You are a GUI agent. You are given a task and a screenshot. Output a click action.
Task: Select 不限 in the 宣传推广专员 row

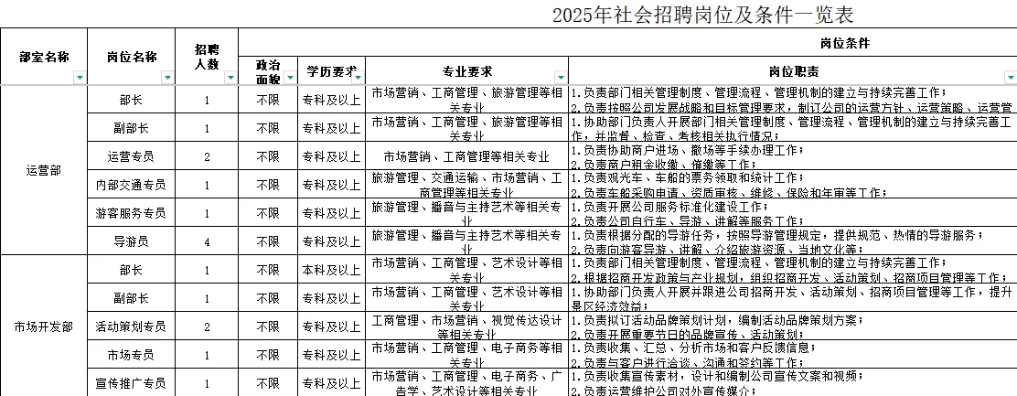(x=268, y=383)
